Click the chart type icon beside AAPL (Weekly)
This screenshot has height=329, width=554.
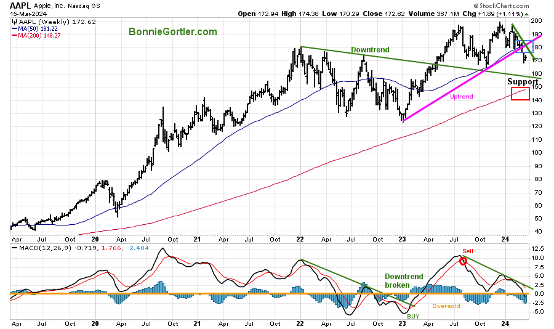(14, 22)
